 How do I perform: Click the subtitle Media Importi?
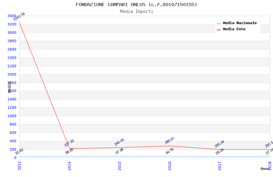[136, 12]
